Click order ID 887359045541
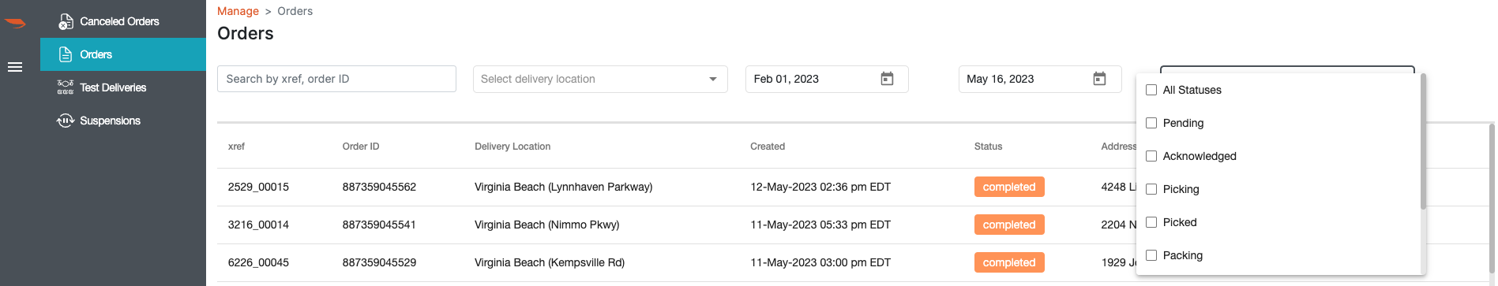This screenshot has width=1498, height=286. [x=379, y=225]
